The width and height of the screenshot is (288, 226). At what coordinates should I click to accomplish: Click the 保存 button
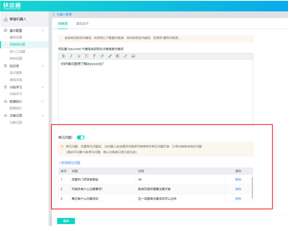pyautogui.click(x=66, y=221)
